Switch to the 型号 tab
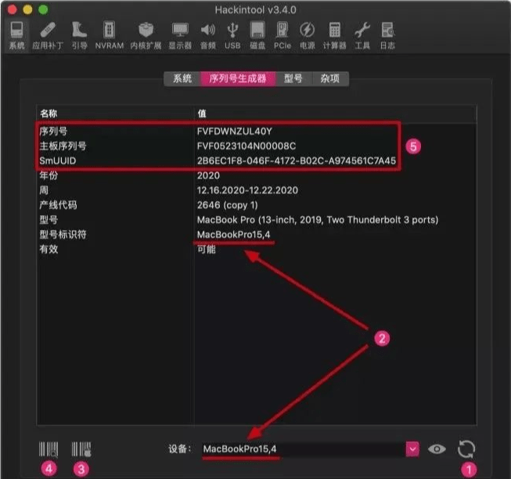The height and width of the screenshot is (479, 511). [x=293, y=78]
